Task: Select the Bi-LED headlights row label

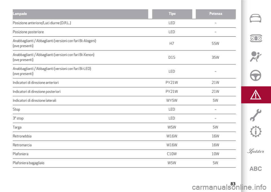Action: click(52, 71)
